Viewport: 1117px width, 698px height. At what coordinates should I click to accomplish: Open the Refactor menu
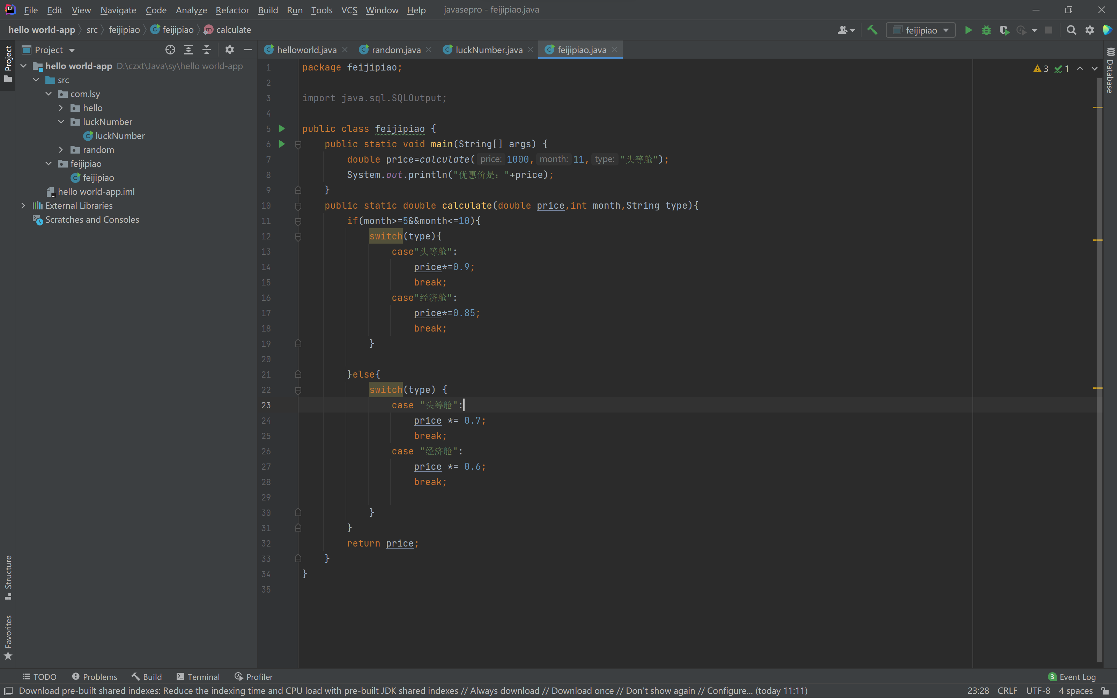[x=232, y=10]
